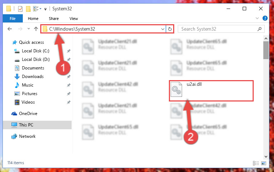
Task: Click the search magnifier icon
Action: [259, 29]
